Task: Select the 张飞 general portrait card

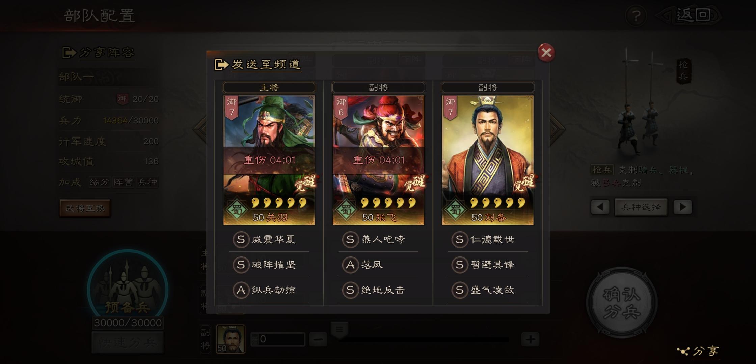Action: pyautogui.click(x=378, y=160)
